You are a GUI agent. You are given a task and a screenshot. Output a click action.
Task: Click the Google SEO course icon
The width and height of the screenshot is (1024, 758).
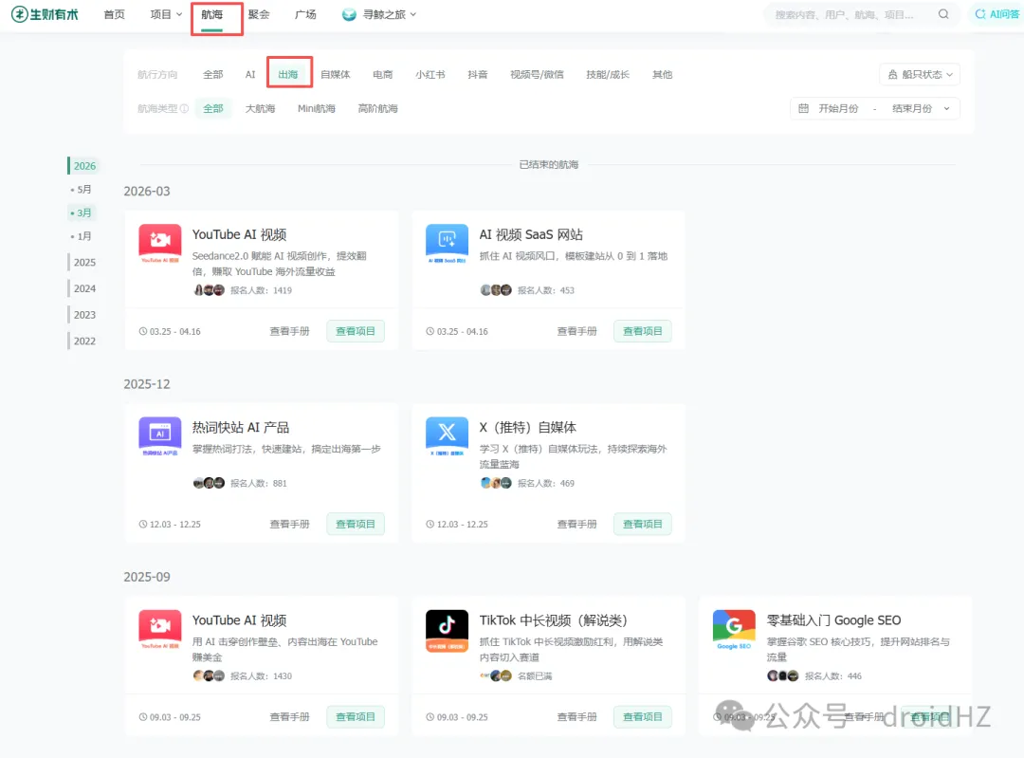[x=734, y=630]
